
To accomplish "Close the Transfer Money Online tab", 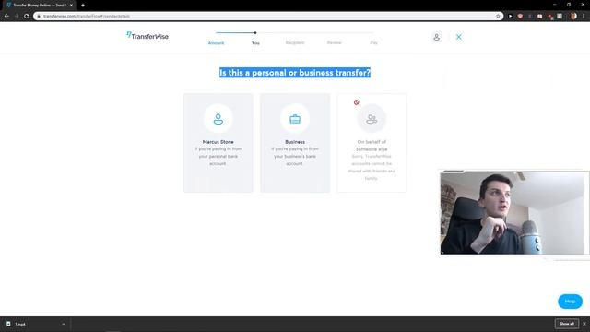I will [71, 6].
